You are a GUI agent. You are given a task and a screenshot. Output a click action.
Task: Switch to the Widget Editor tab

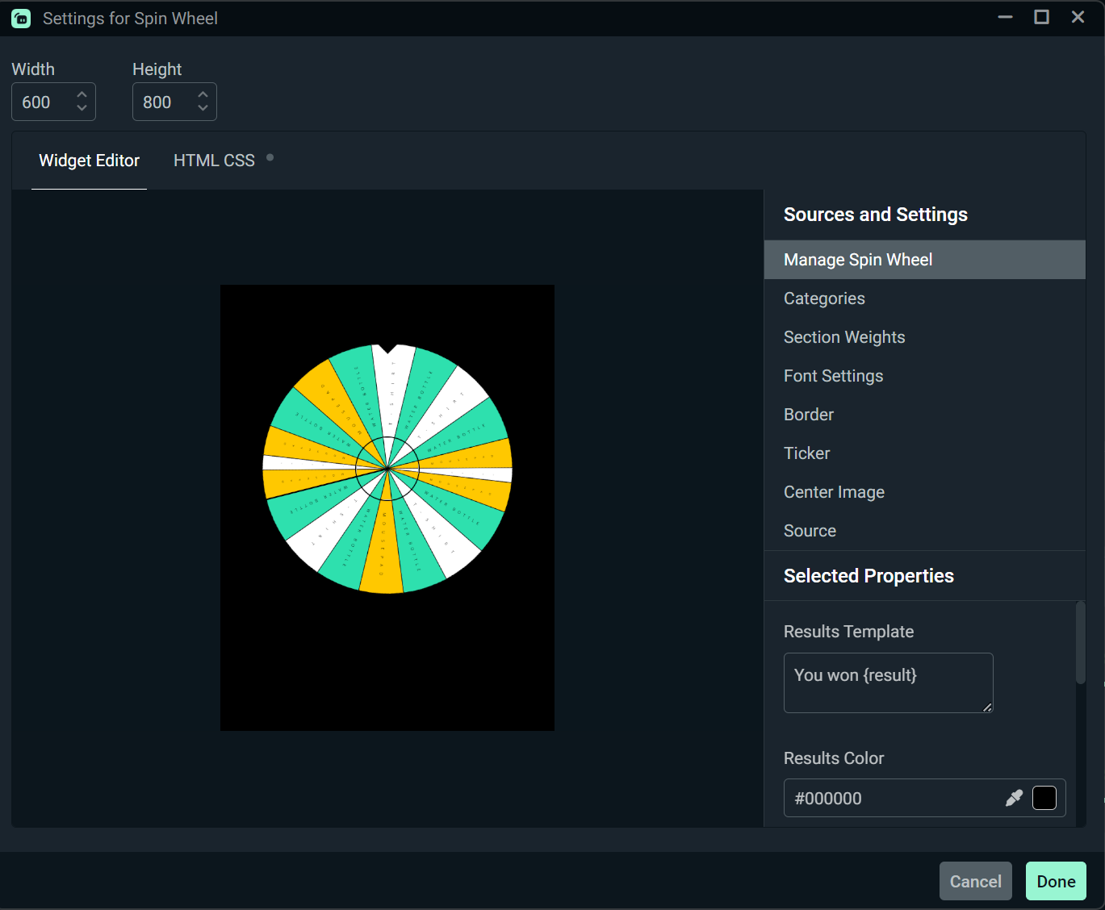coord(89,160)
